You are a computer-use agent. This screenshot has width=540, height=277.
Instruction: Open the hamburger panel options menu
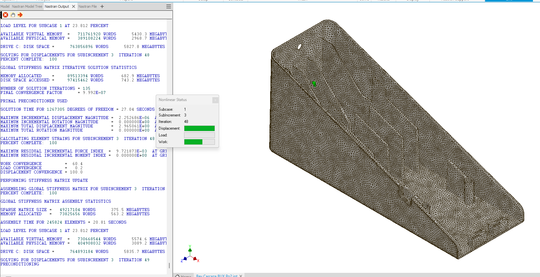[169, 6]
